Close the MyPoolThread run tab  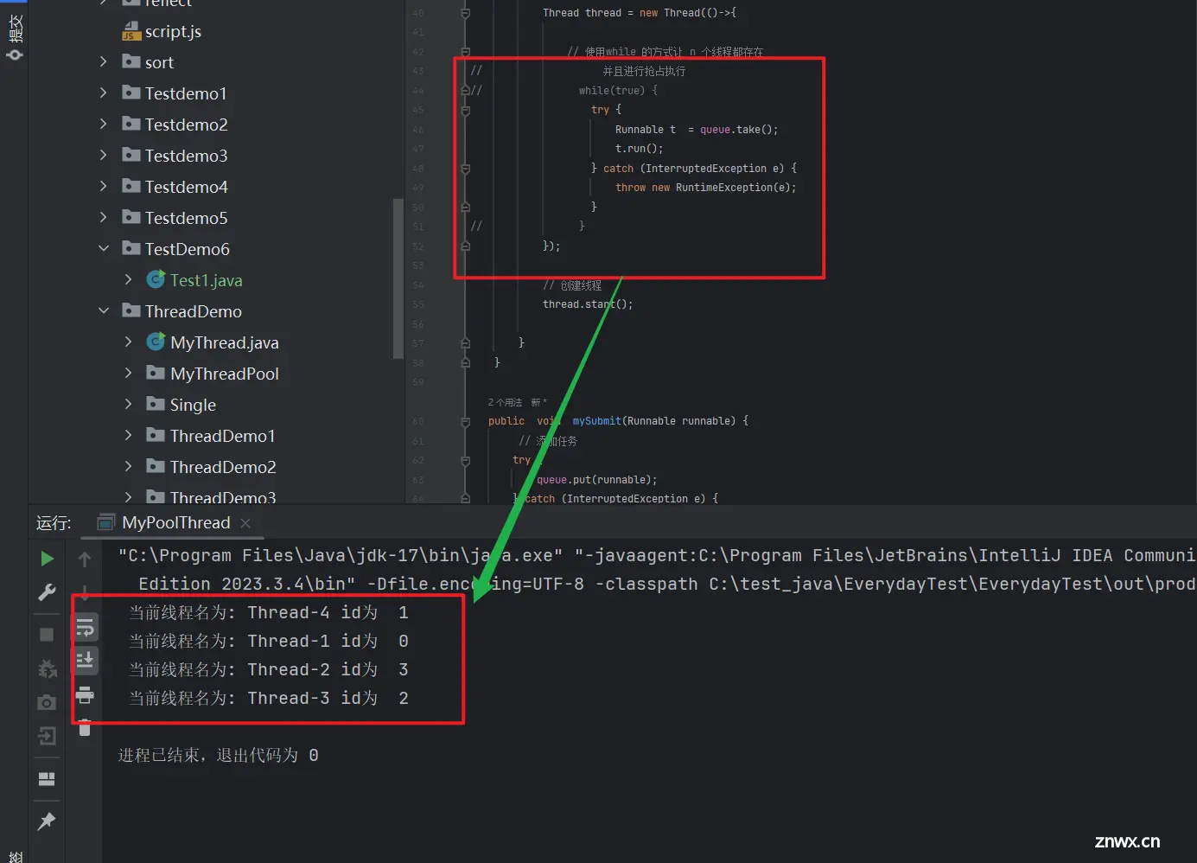coord(245,523)
